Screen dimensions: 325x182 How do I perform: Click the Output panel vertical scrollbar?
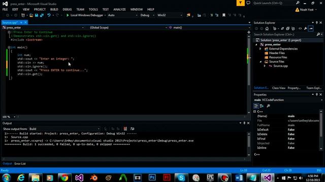tap(249, 141)
